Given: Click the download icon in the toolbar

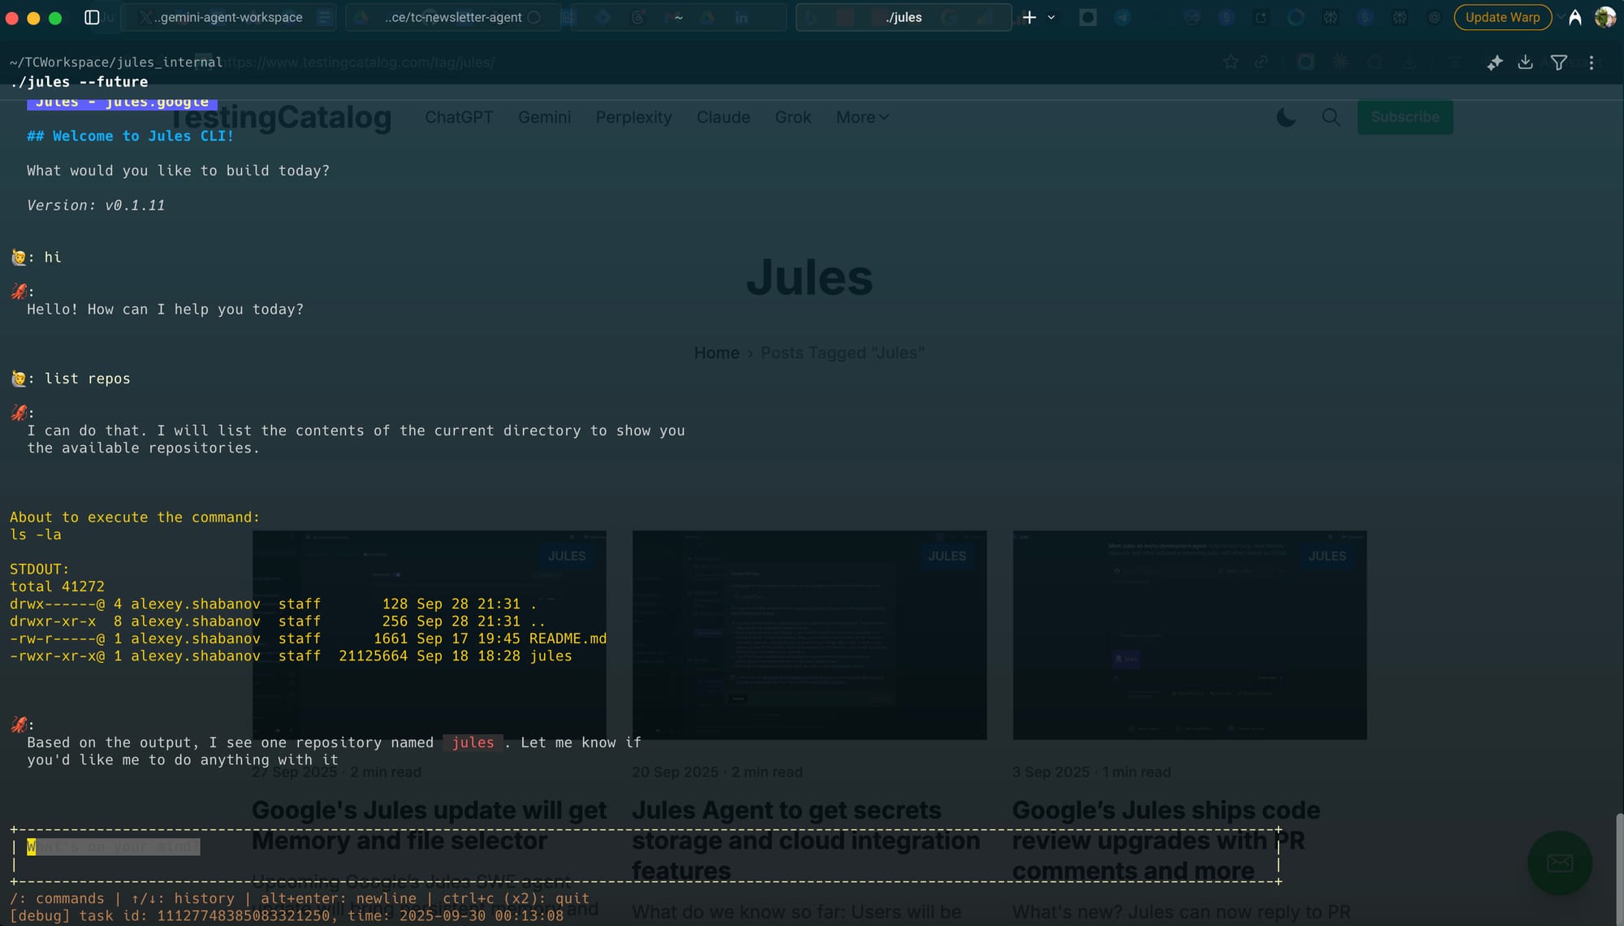Looking at the screenshot, I should pyautogui.click(x=1527, y=62).
